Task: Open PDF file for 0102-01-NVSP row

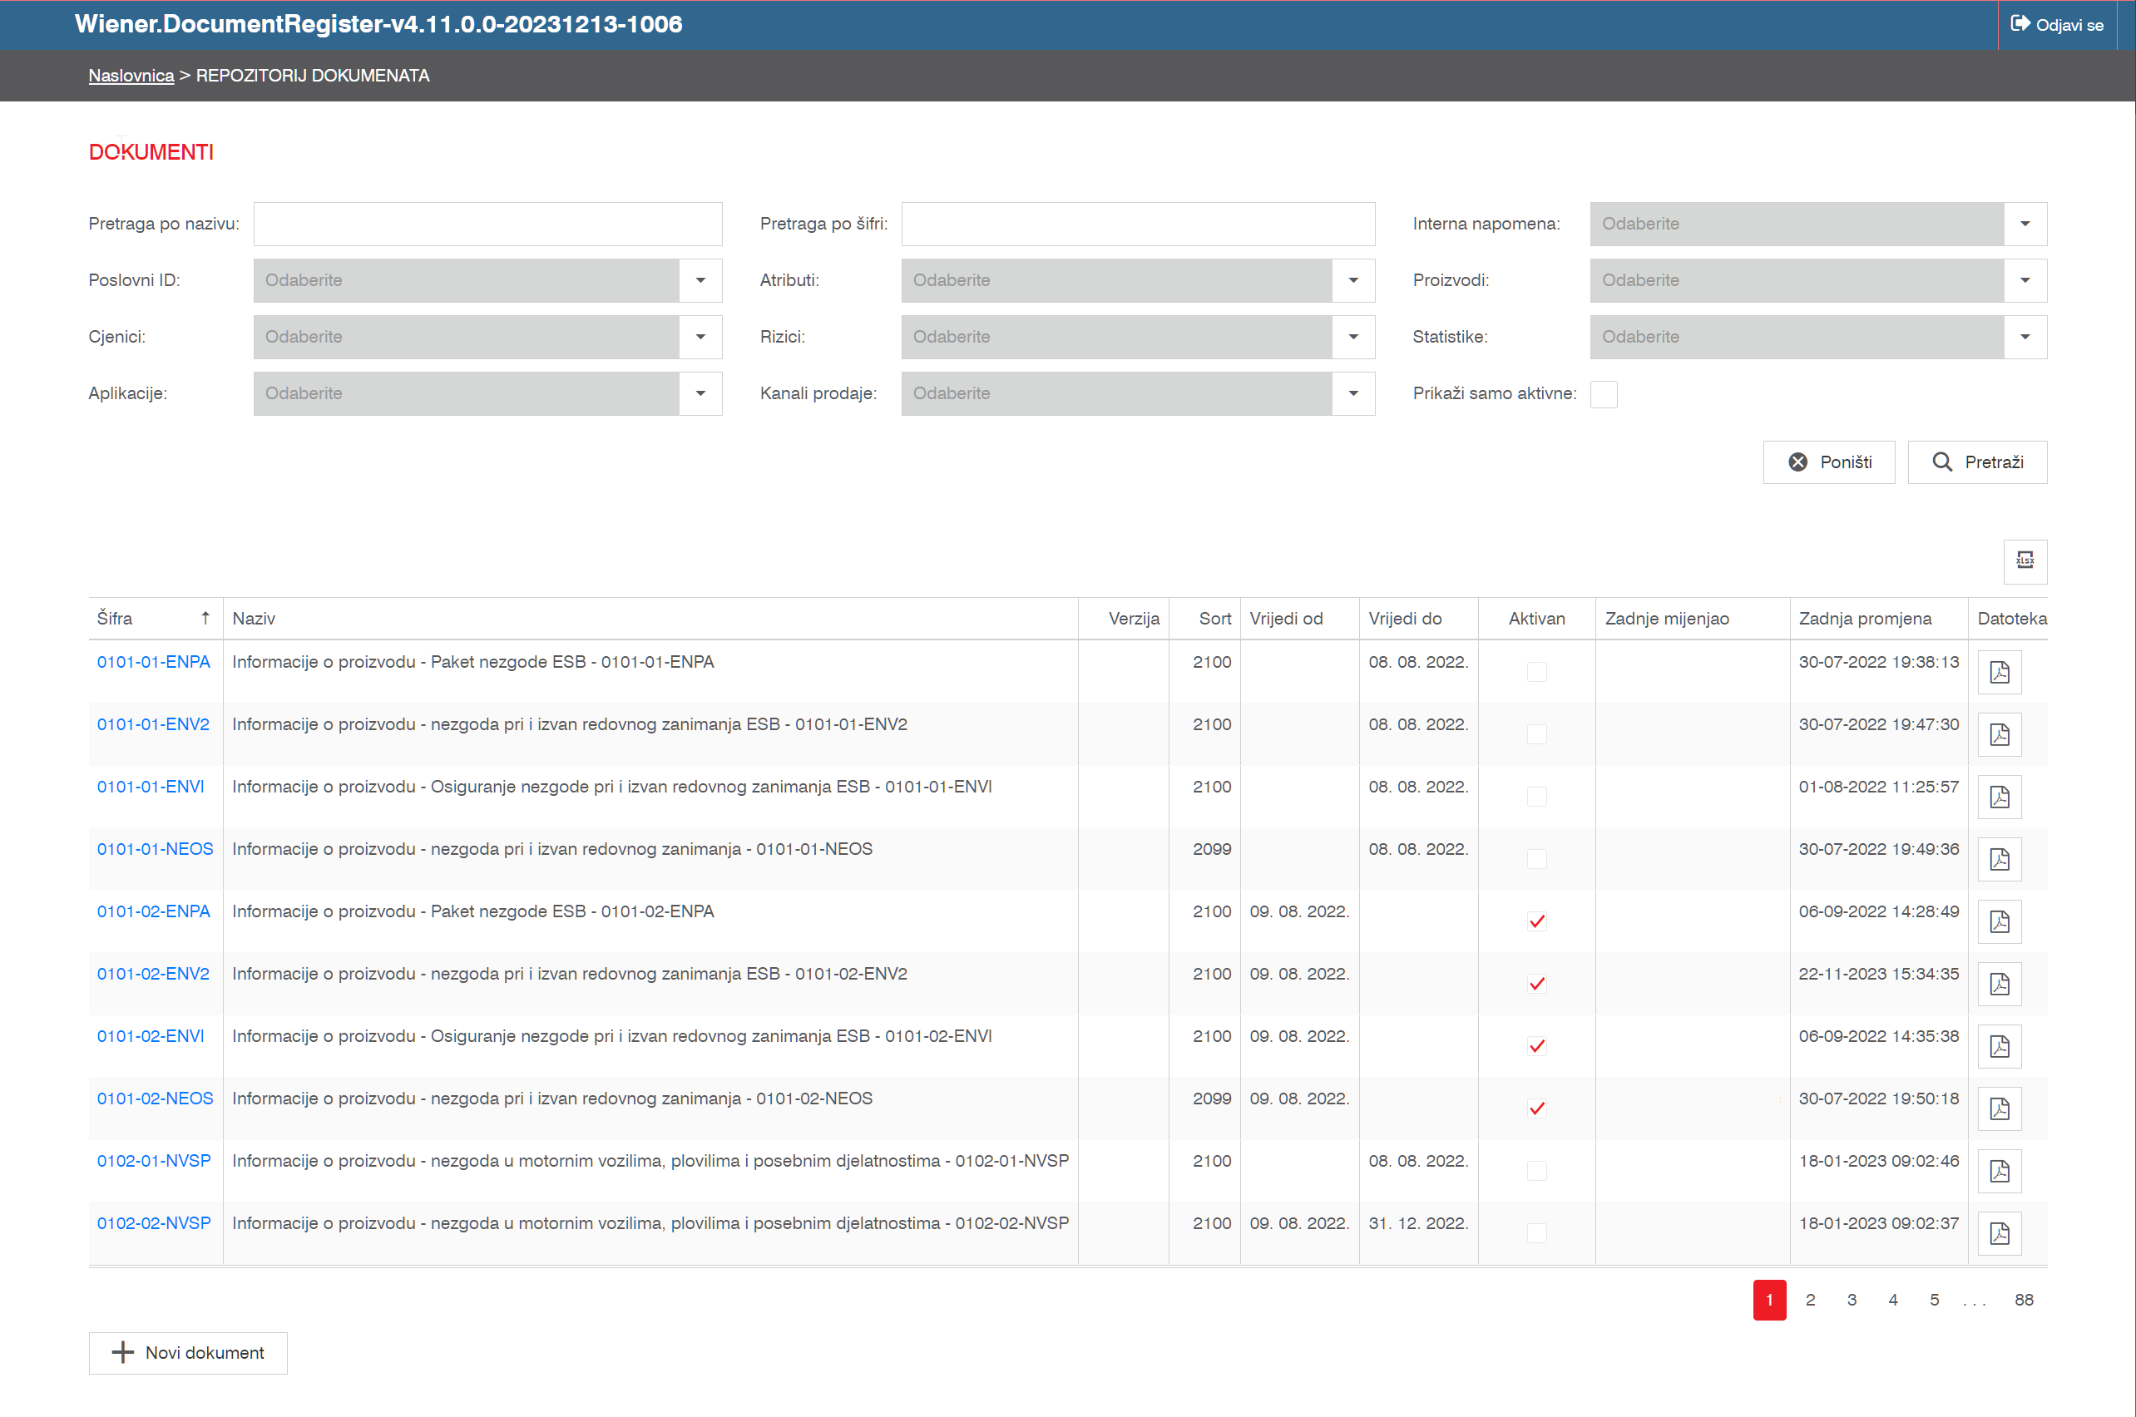Action: click(1999, 1170)
